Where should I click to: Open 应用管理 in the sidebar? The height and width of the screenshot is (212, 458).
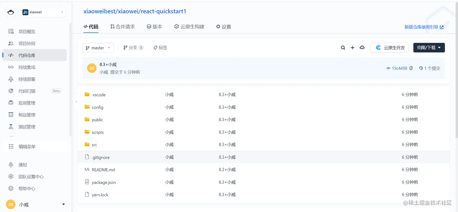point(34,103)
